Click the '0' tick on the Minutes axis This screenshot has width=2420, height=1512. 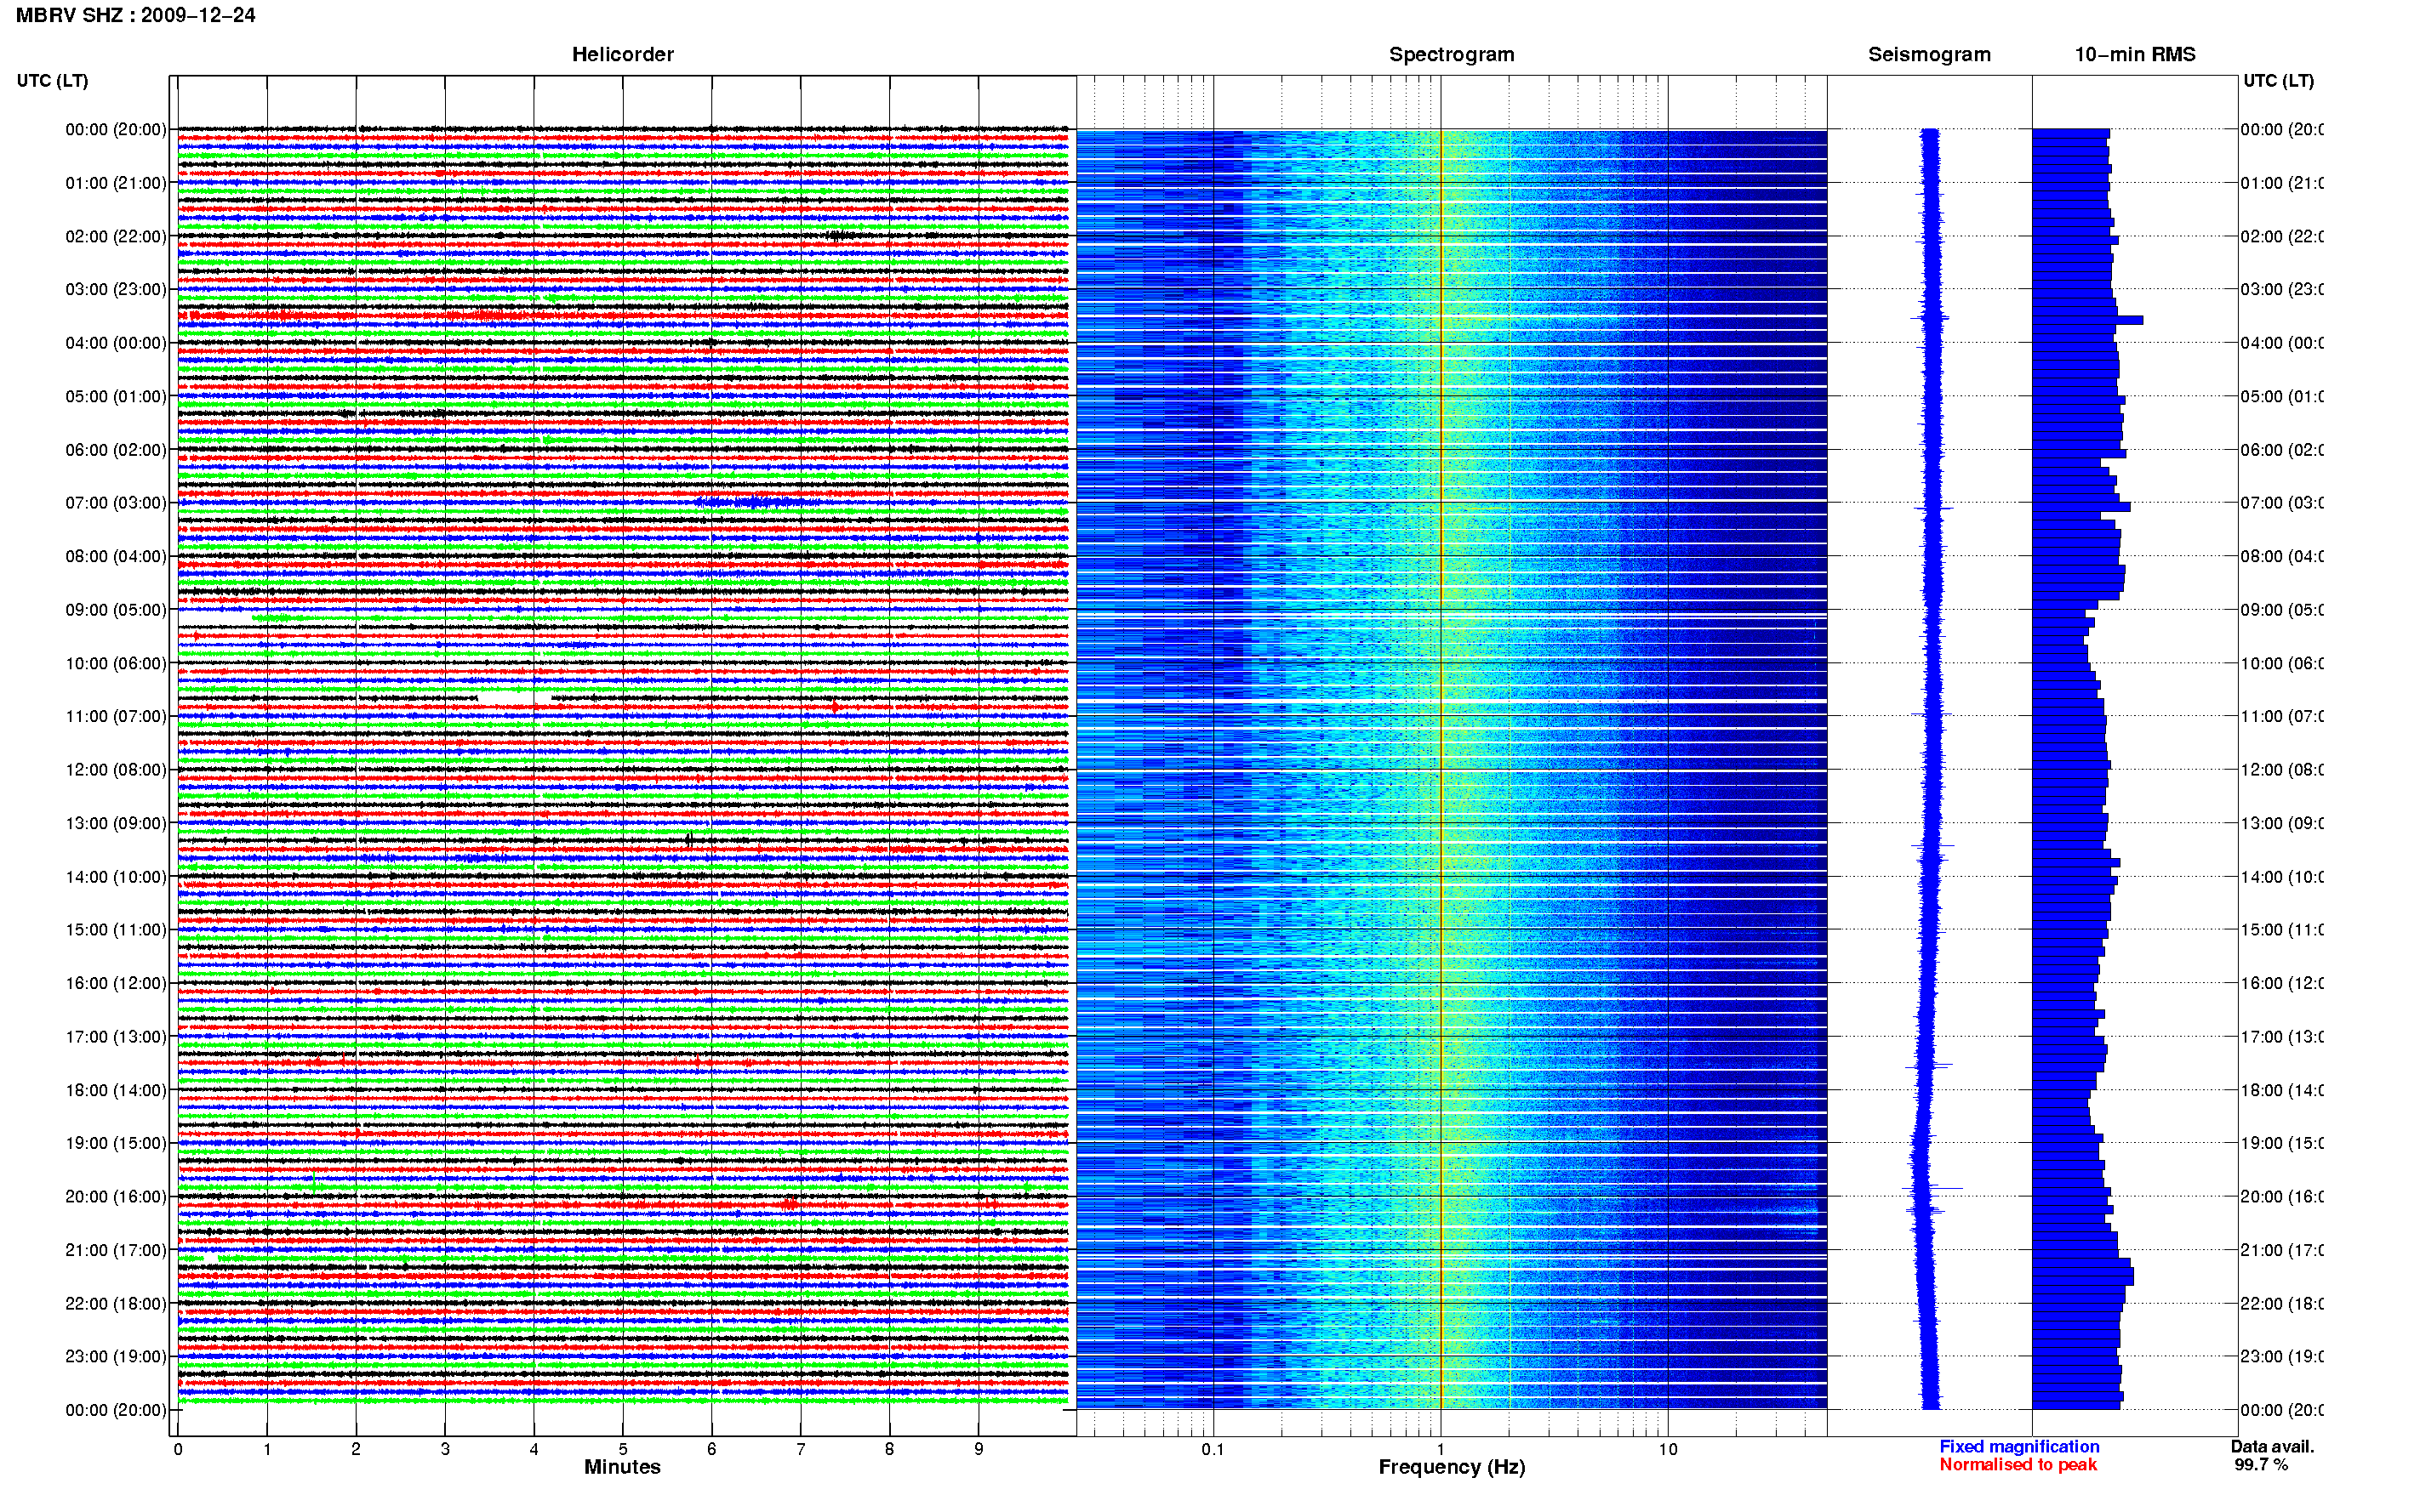coord(178,1448)
